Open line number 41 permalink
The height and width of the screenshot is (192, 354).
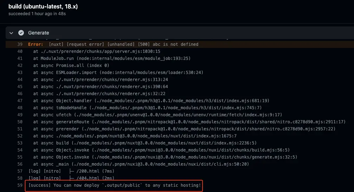[20, 58]
